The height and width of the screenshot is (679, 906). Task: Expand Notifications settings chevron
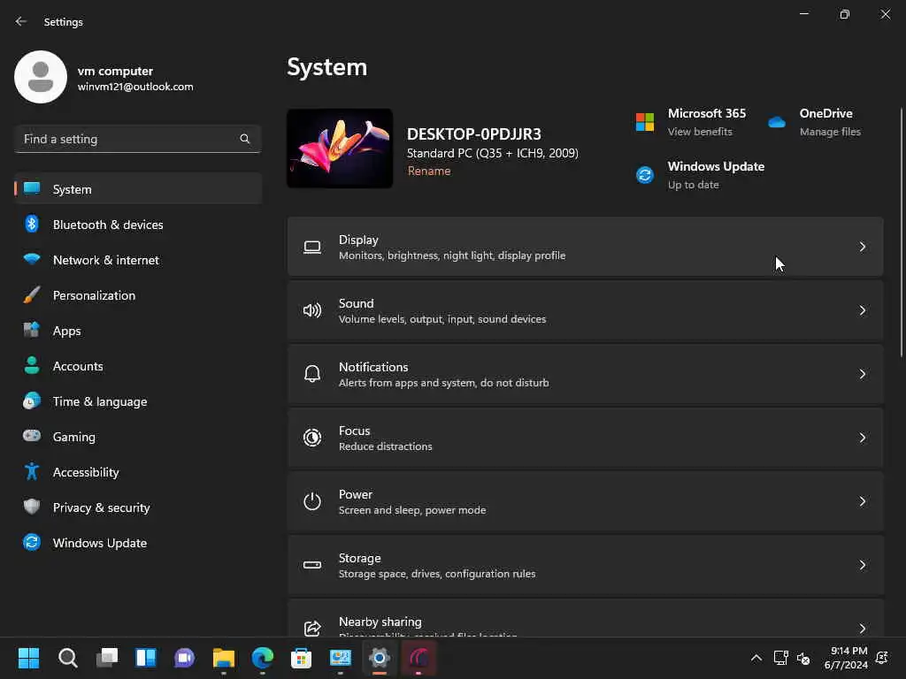click(862, 374)
